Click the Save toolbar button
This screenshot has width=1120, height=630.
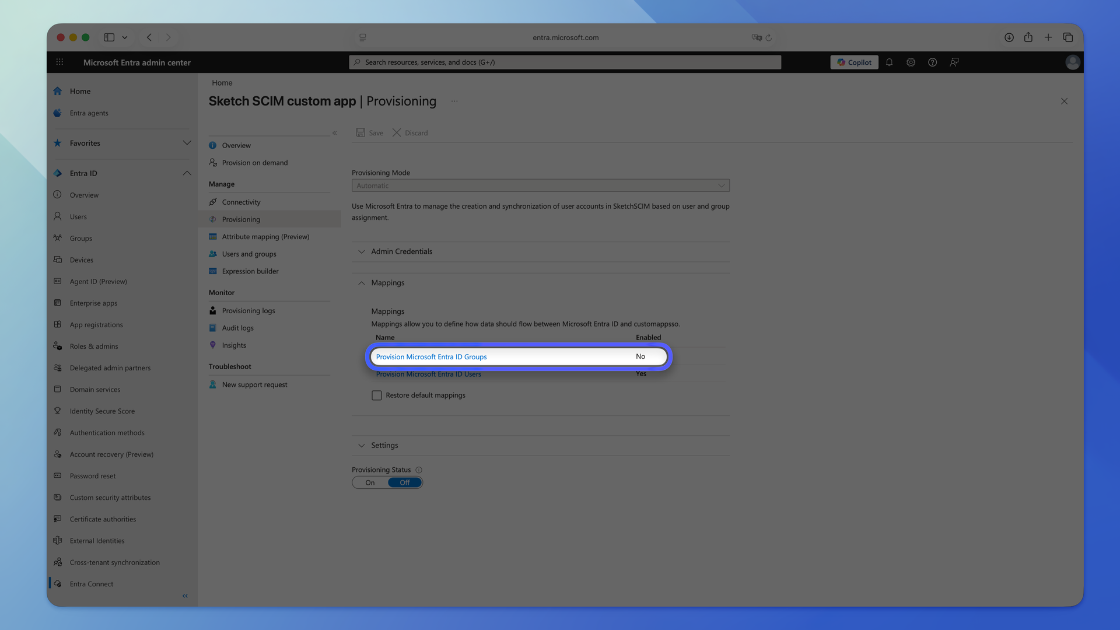coord(370,133)
